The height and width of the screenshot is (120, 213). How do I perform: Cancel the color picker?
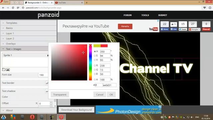(x=100, y=95)
